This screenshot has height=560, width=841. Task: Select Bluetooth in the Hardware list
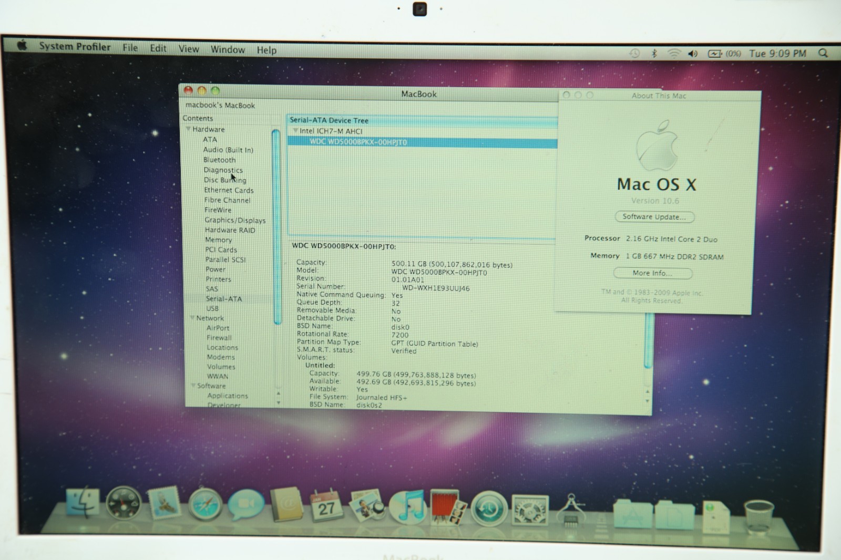(x=219, y=160)
